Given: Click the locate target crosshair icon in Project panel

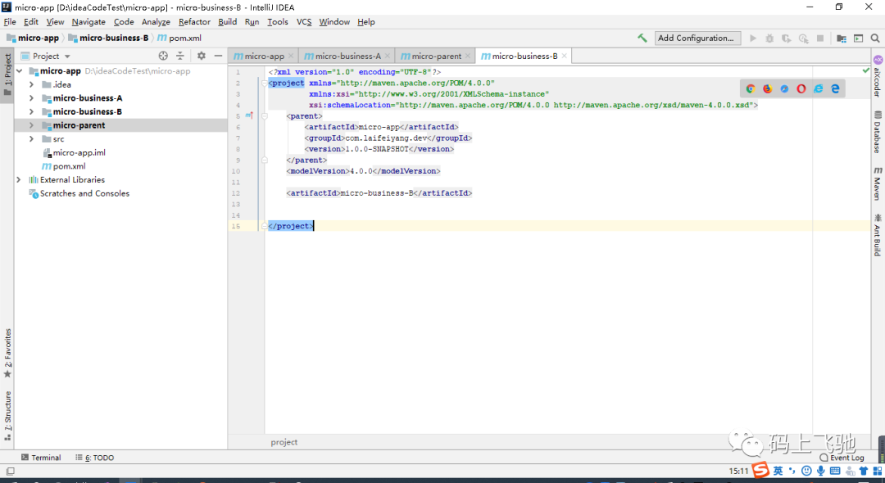Looking at the screenshot, I should click(163, 56).
